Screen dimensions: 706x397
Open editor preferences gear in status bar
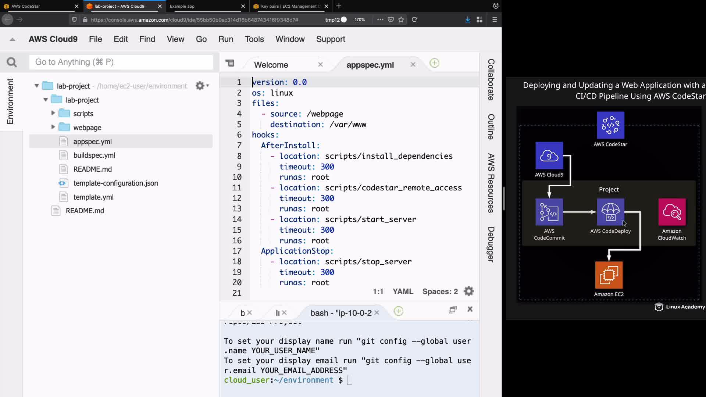pos(468,292)
